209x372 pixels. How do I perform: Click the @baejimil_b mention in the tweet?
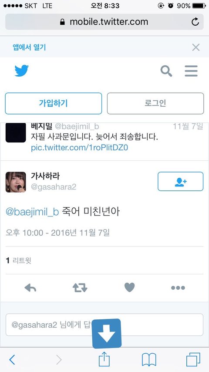32,212
